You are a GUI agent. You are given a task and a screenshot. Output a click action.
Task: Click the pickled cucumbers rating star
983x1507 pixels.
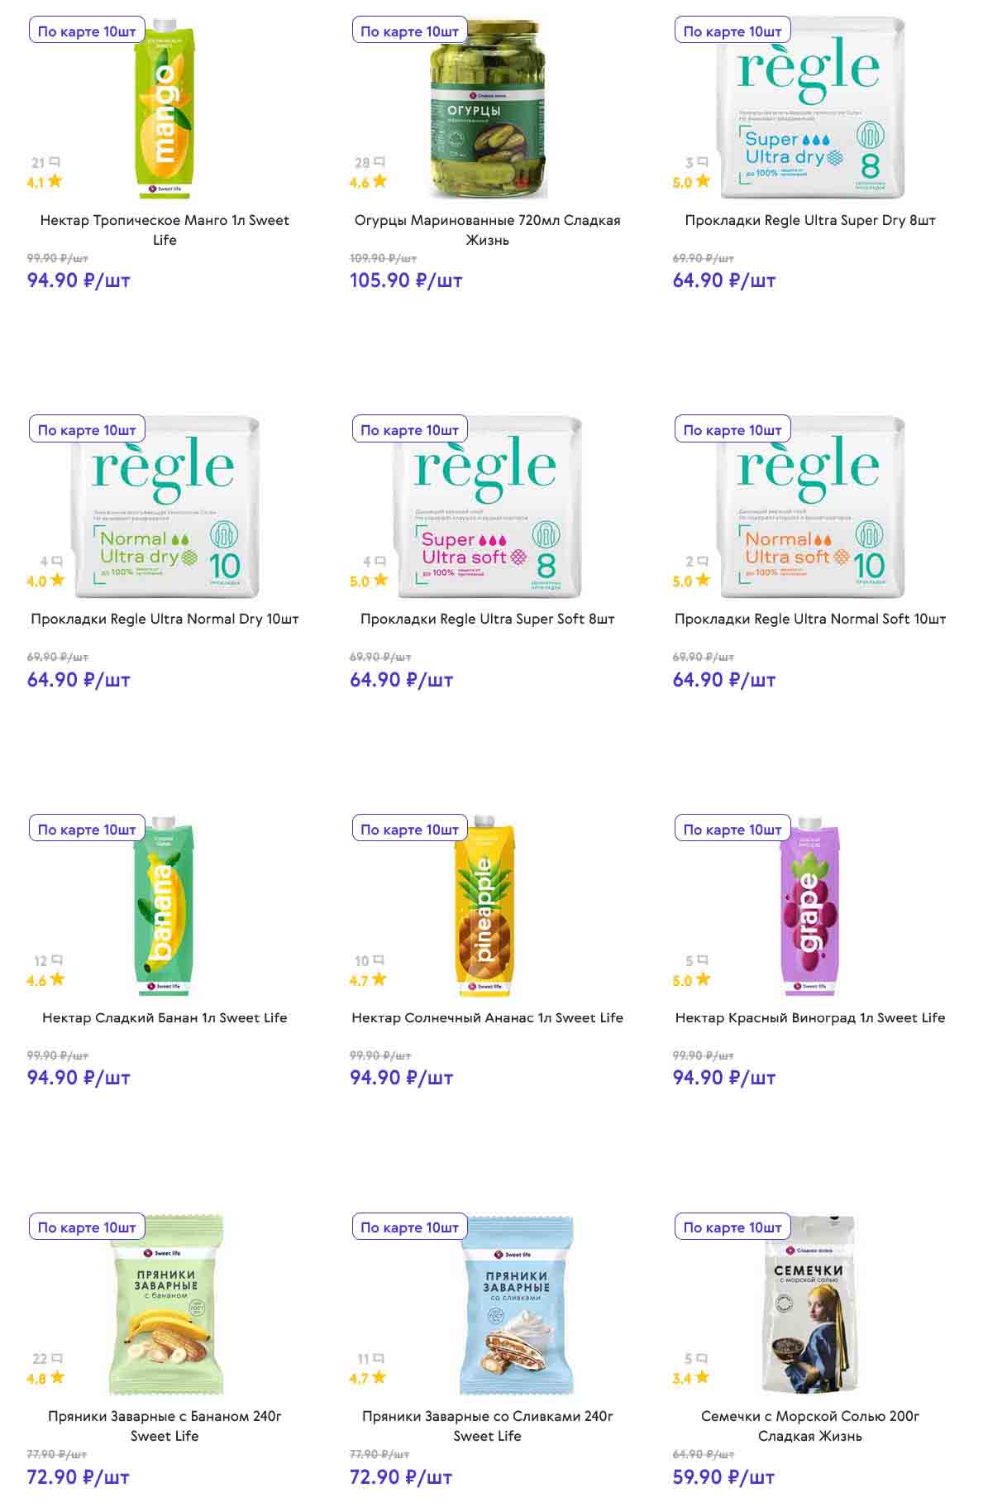tap(379, 181)
